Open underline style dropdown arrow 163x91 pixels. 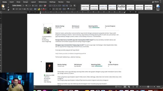[22, 9]
